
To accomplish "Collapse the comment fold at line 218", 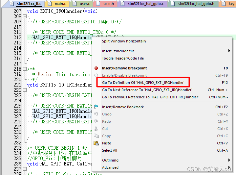I will click(x=25, y=69).
